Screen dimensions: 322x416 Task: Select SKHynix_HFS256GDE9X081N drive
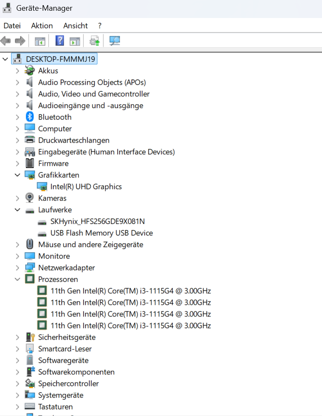(x=98, y=221)
